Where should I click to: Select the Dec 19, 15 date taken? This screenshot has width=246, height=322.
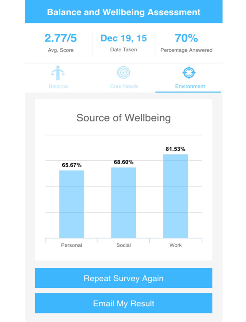pos(124,38)
